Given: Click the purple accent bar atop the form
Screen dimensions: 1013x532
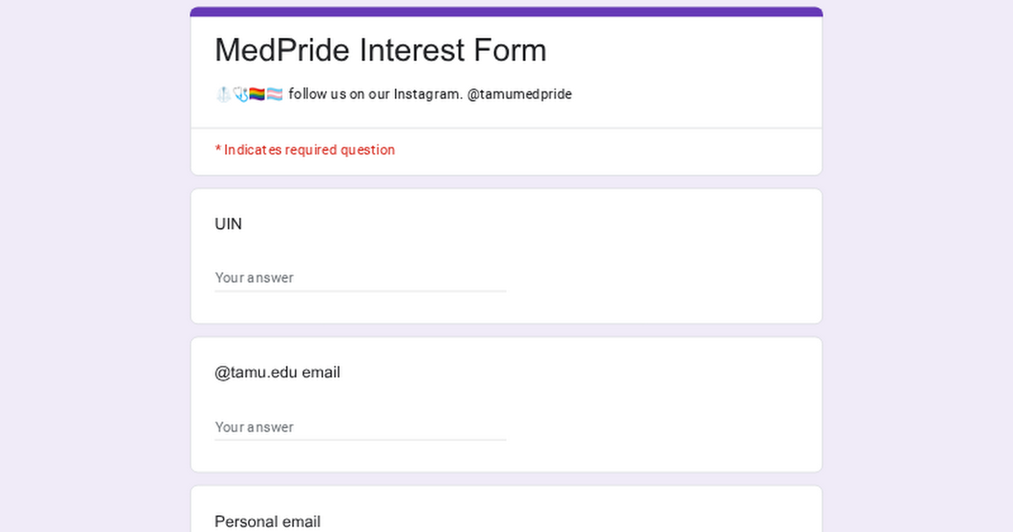Looking at the screenshot, I should [506, 12].
